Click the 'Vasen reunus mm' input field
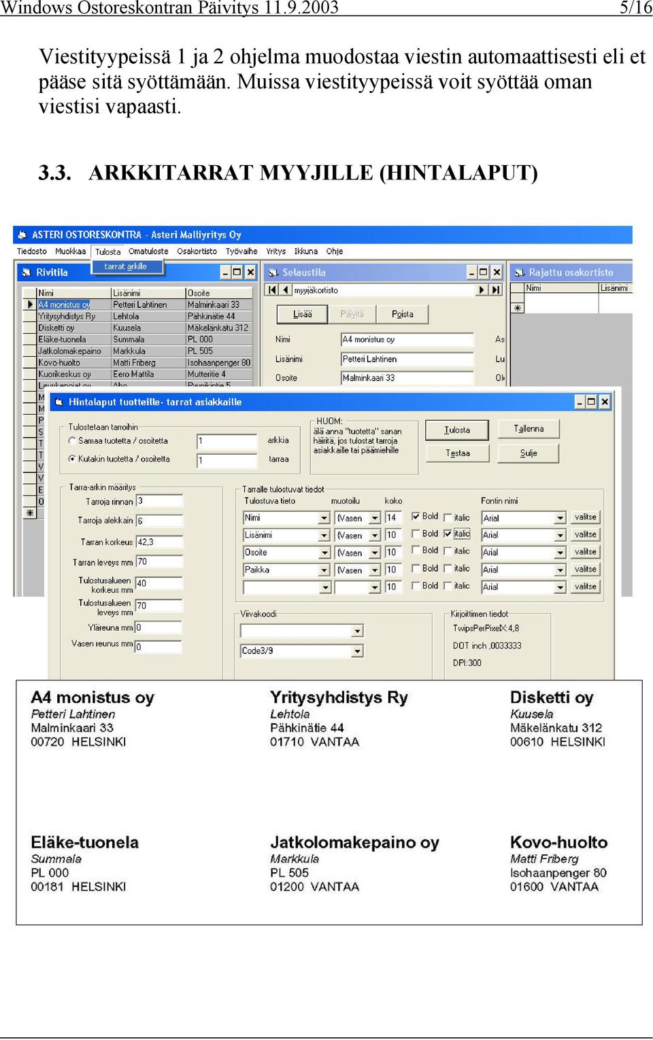 pos(158,646)
